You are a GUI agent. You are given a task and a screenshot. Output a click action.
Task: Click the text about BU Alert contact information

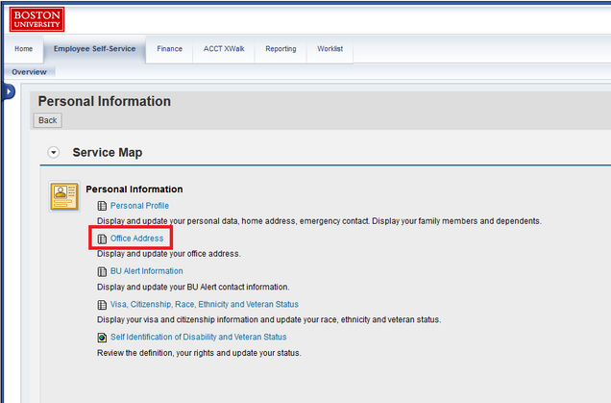[x=193, y=288]
